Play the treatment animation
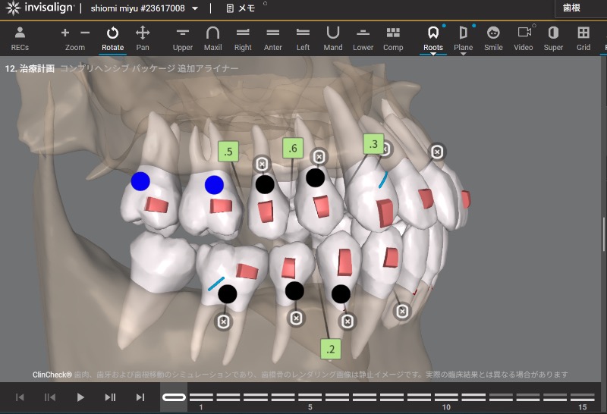The height and width of the screenshot is (414, 607). pyautogui.click(x=80, y=397)
